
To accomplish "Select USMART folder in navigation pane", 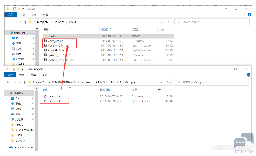I will click(21, 141).
